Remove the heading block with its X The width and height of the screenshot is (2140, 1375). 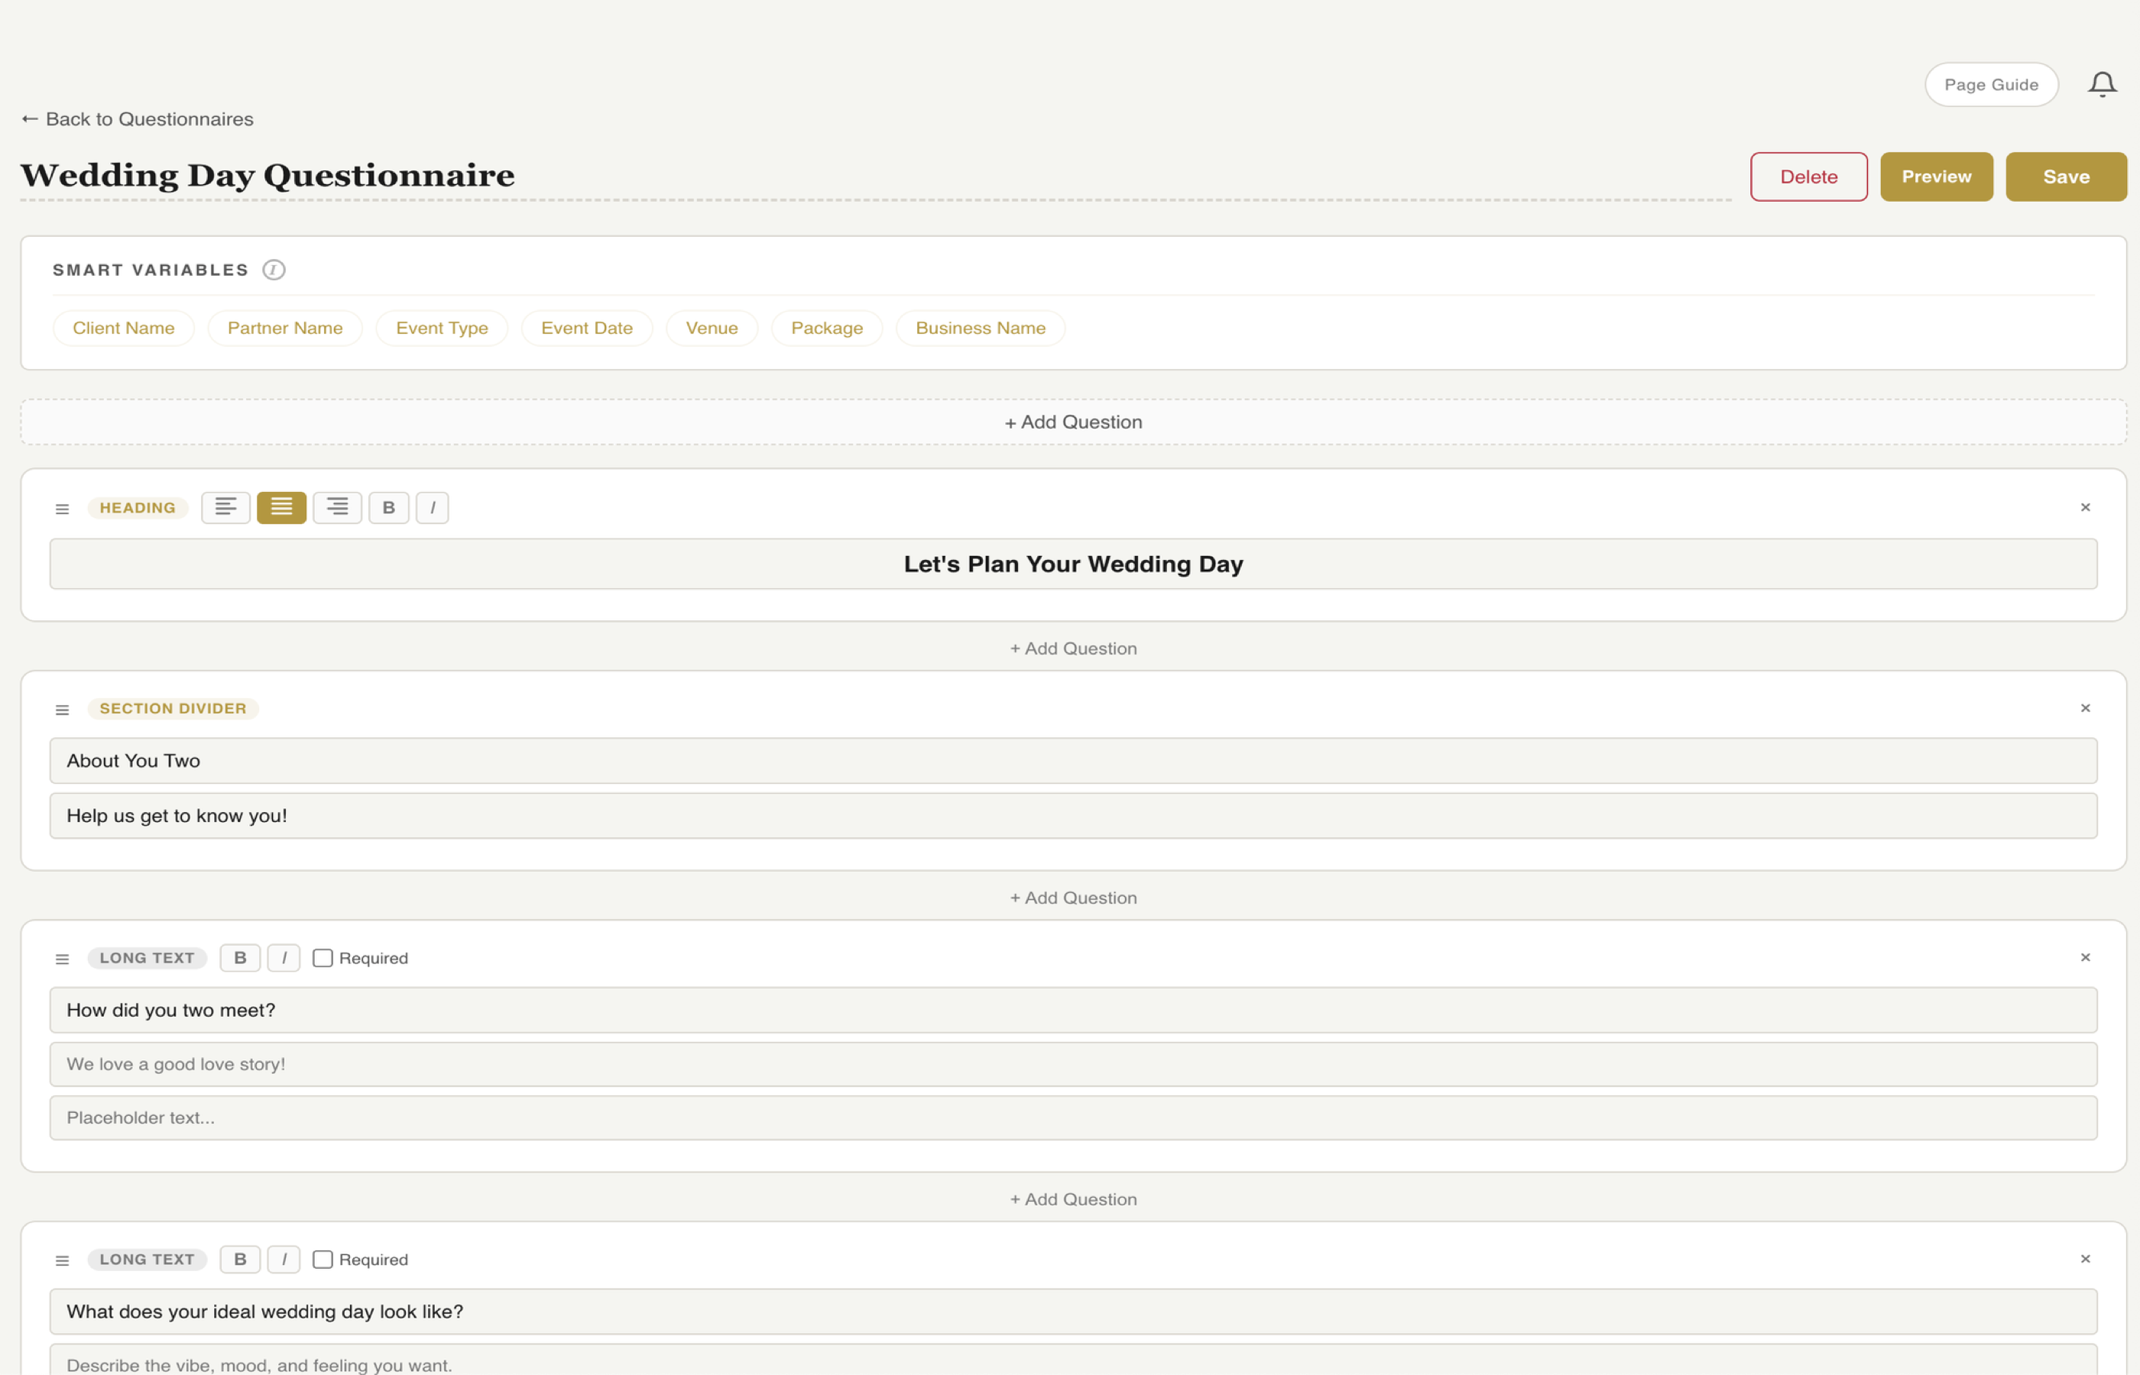[2086, 507]
